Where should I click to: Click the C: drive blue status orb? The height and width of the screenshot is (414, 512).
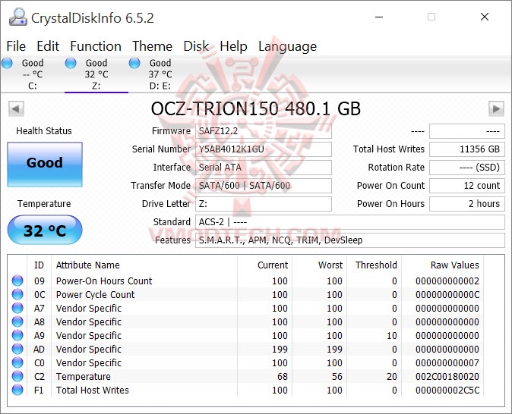[x=7, y=63]
